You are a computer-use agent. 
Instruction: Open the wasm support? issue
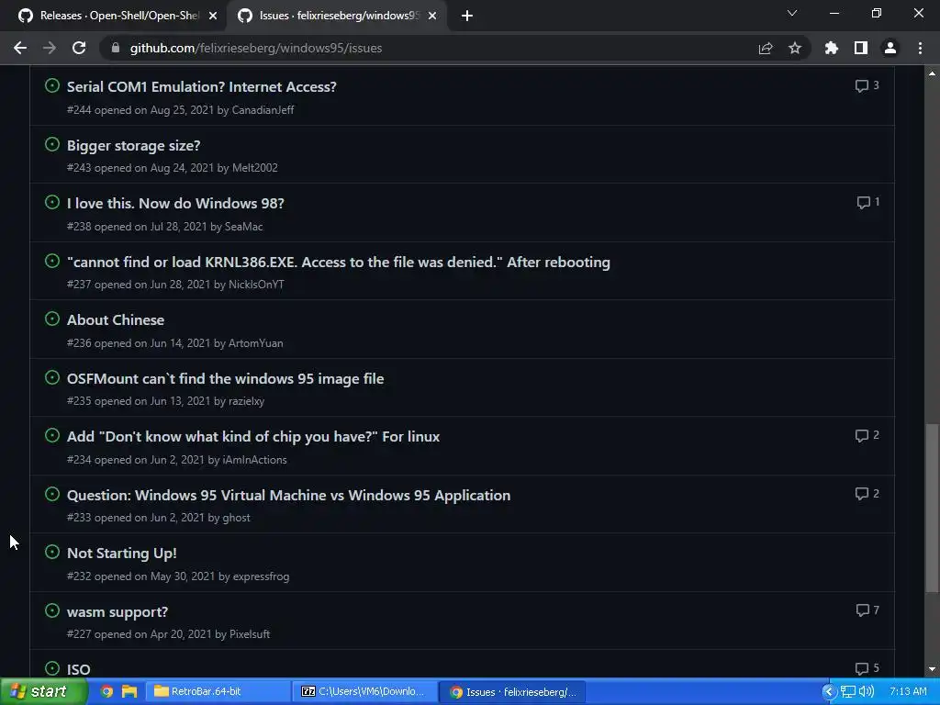pyautogui.click(x=117, y=612)
